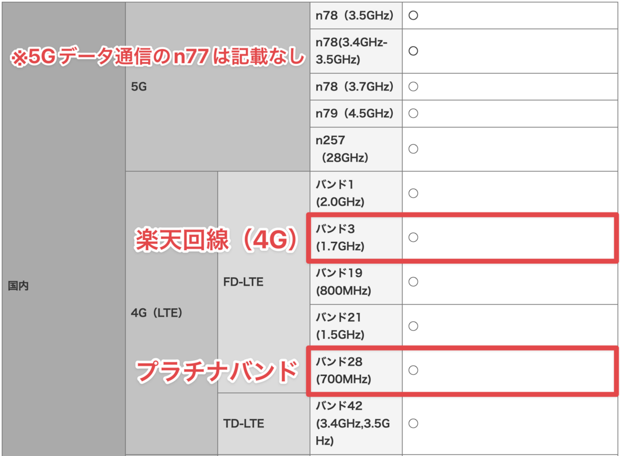Click the circle mark for n78 (3.7GHz)
Viewport: 620px width, 456px height.
coord(413,87)
